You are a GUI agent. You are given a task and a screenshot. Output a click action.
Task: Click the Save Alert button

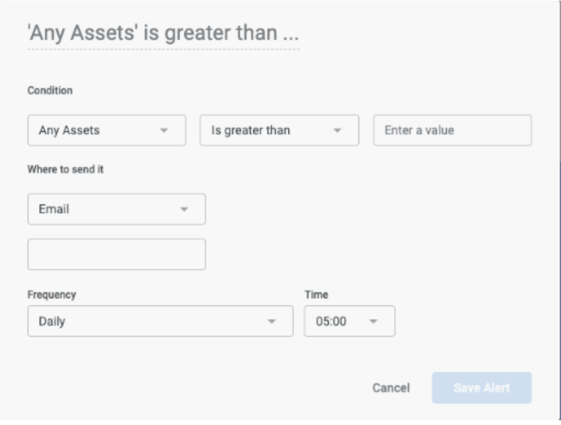pos(482,388)
